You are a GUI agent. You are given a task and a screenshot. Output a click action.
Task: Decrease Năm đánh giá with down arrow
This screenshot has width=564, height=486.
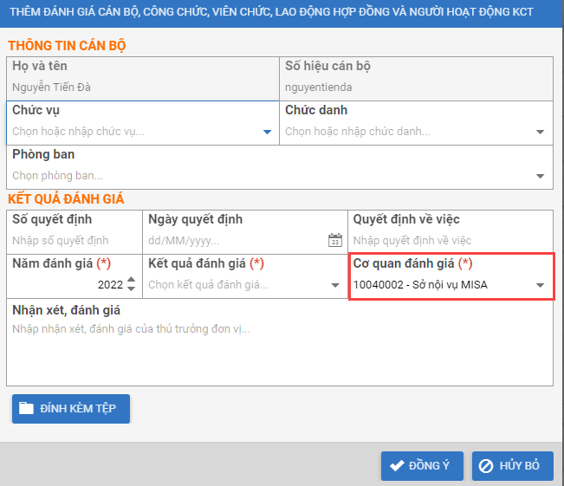131,289
